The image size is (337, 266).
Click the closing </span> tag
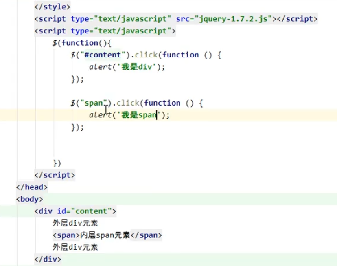coord(146,235)
